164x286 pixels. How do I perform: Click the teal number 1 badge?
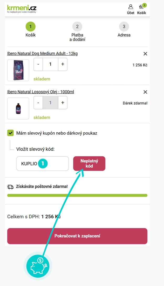pos(43,164)
